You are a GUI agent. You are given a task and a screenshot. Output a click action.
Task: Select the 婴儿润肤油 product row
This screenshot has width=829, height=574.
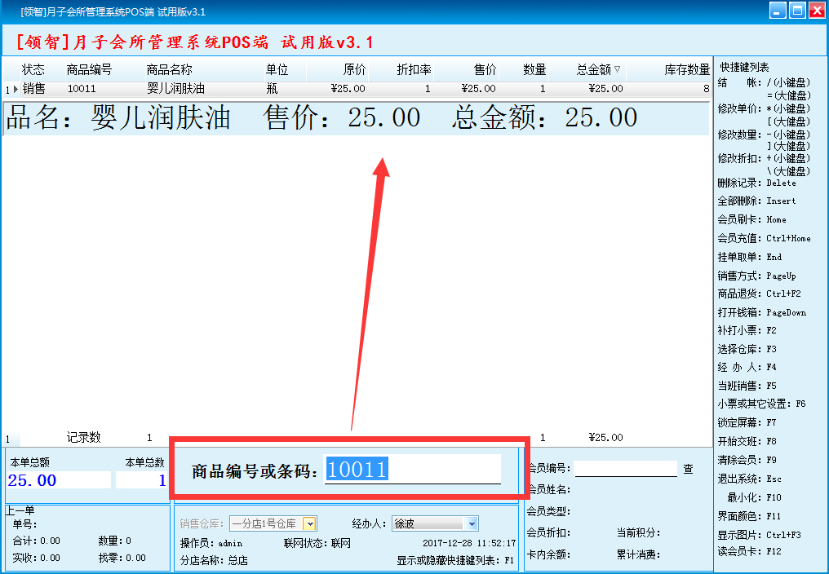pos(175,89)
